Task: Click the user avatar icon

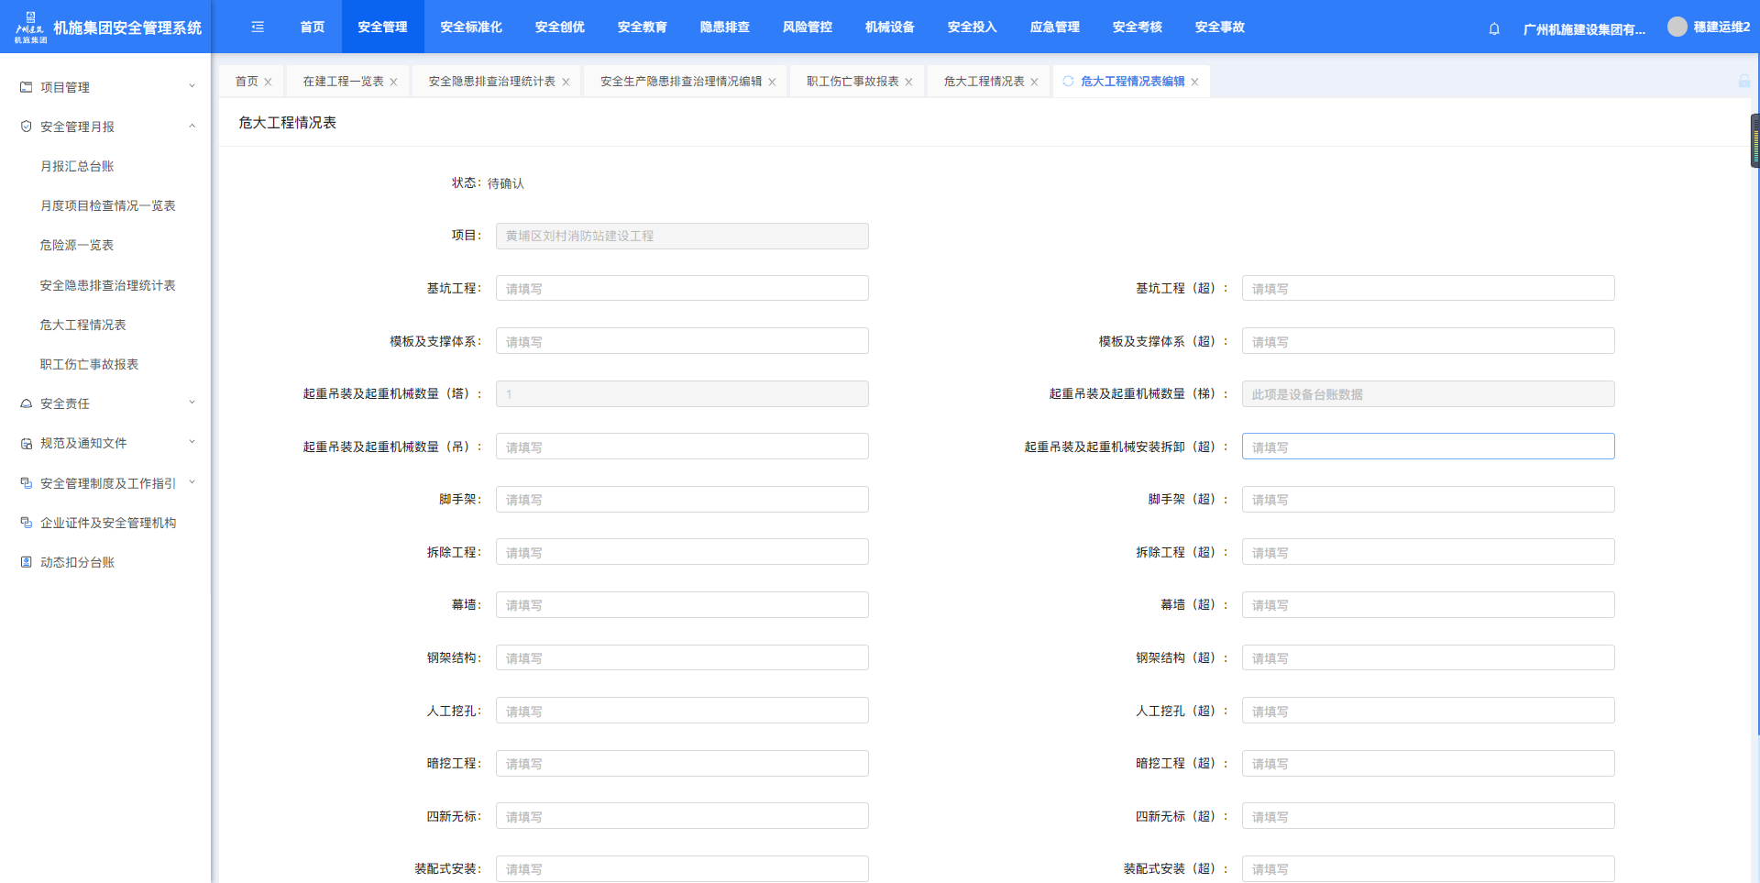Action: [x=1677, y=28]
